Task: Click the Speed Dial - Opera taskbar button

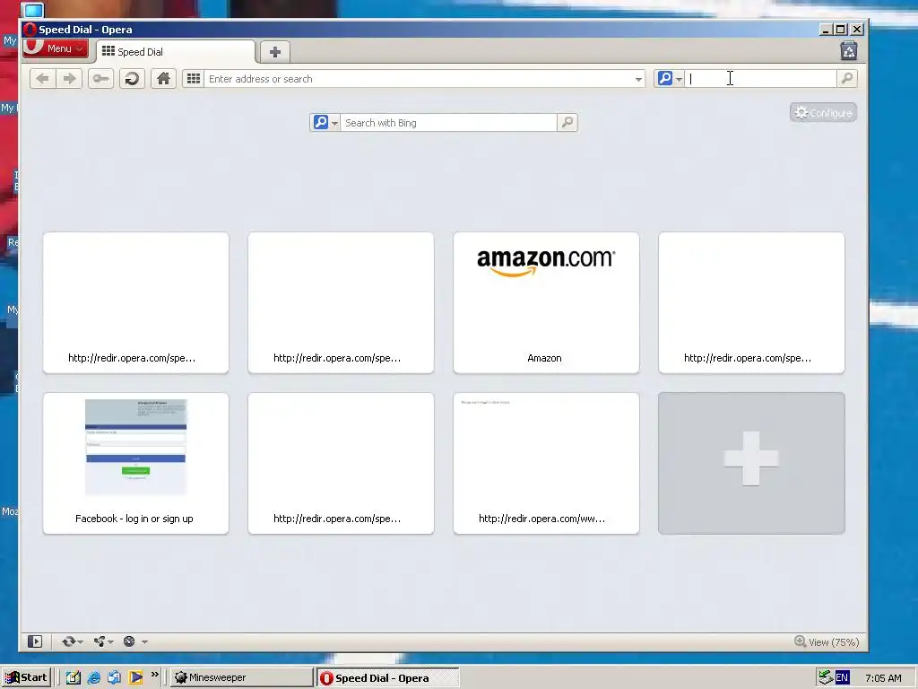Action: [x=388, y=678]
